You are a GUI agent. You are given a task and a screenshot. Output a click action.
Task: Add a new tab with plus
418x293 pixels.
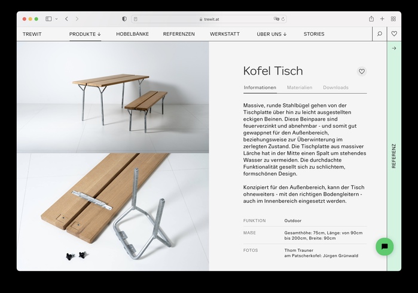382,19
